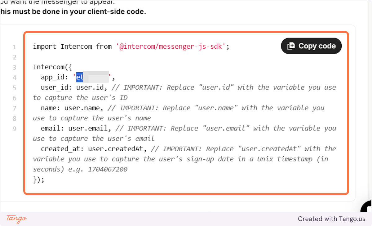The width and height of the screenshot is (372, 226).
Task: Click 'user_id: user.id,' in the code
Action: tap(74, 87)
